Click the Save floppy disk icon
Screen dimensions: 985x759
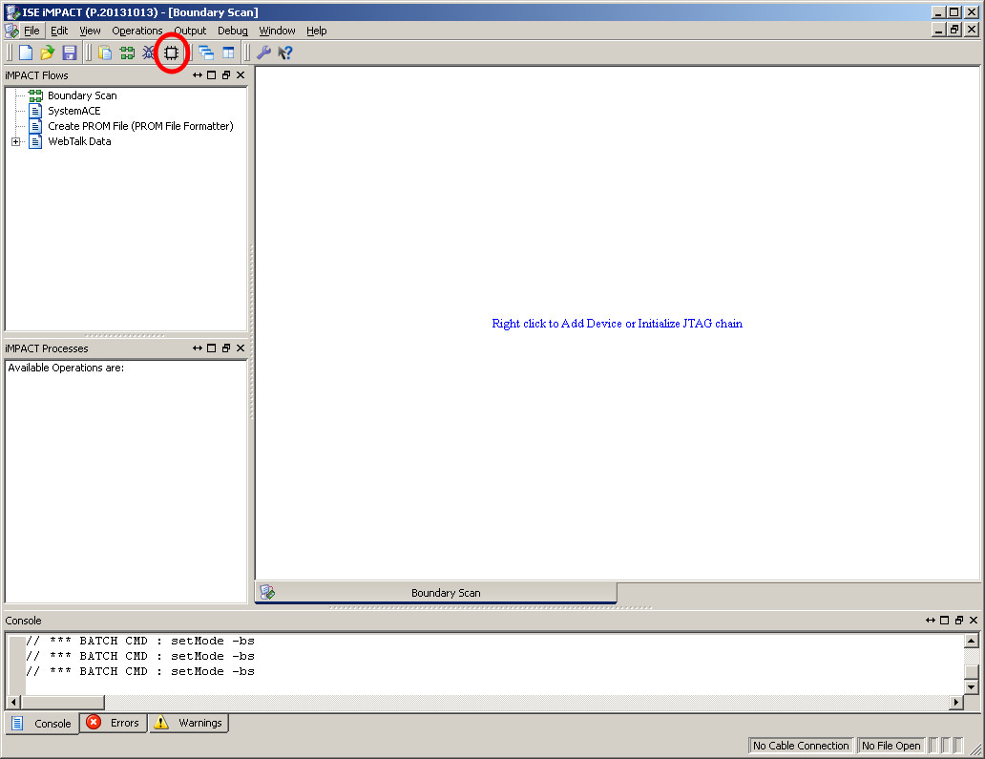coord(69,53)
